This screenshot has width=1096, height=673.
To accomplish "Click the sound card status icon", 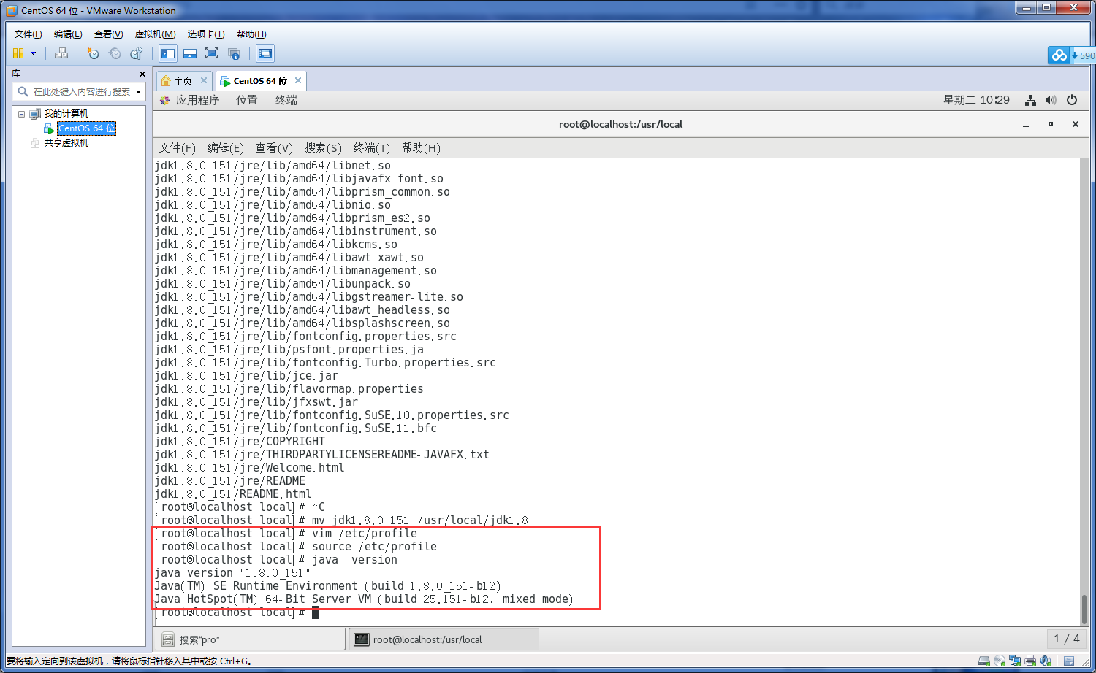I will [1046, 661].
